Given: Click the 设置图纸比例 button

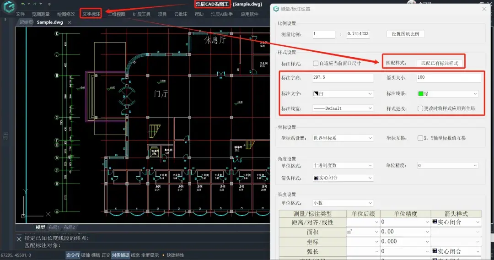Looking at the screenshot, I should click(405, 34).
